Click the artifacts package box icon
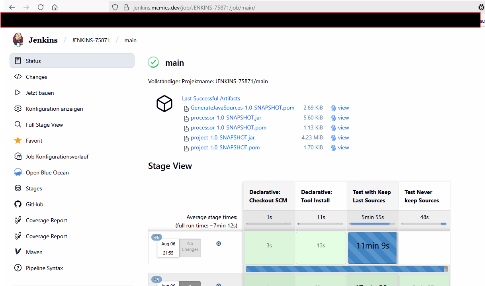The height and width of the screenshot is (286, 485). pos(164,104)
